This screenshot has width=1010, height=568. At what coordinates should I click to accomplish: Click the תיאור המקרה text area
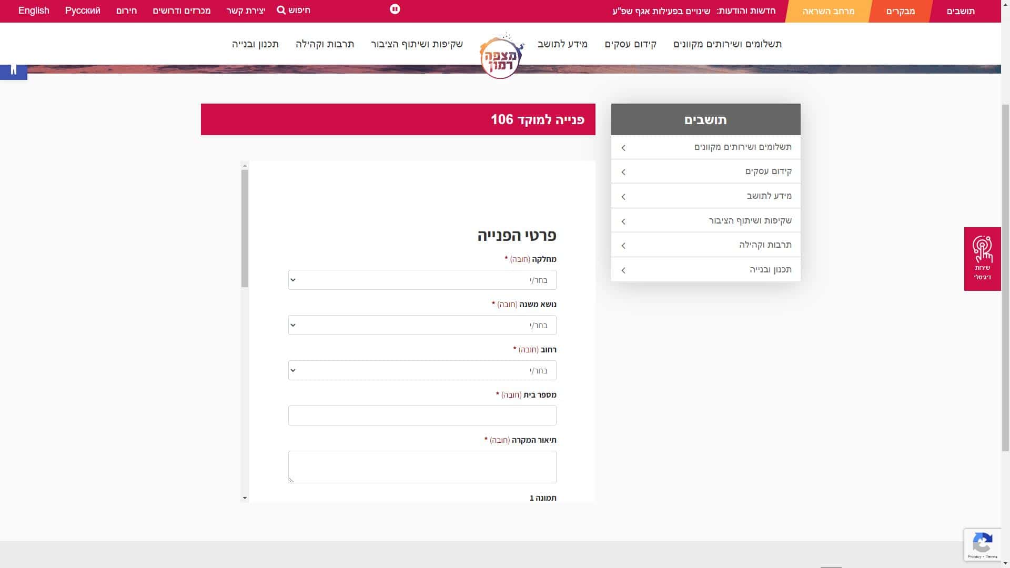[422, 466]
